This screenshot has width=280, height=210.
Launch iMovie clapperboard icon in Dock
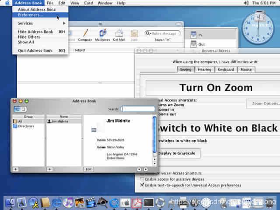91,203
